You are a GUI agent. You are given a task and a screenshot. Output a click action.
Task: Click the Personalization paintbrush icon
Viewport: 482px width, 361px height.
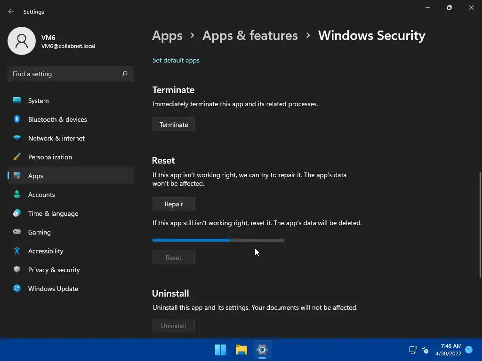17,157
